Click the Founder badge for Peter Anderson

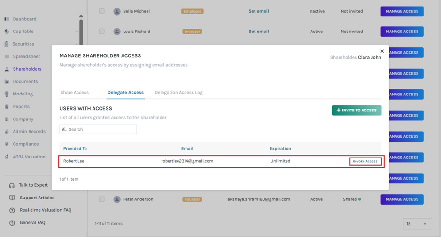(x=193, y=199)
